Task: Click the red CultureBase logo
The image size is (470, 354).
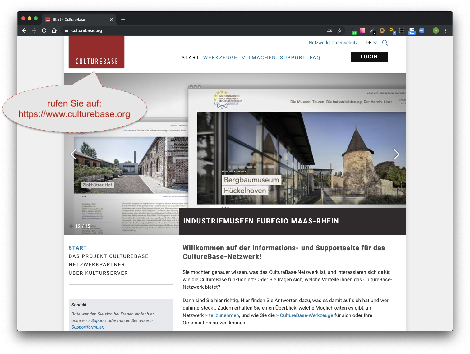Action: 97,52
